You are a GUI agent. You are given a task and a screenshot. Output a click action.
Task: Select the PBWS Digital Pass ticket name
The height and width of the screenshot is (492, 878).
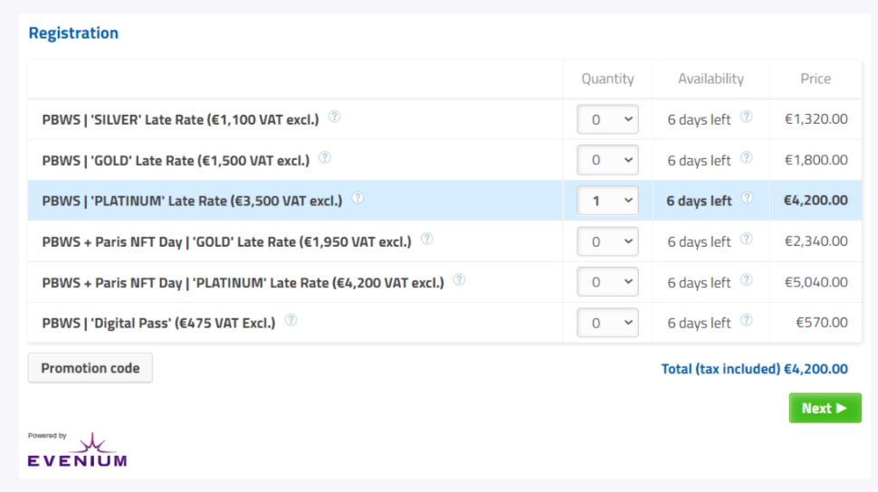(158, 323)
